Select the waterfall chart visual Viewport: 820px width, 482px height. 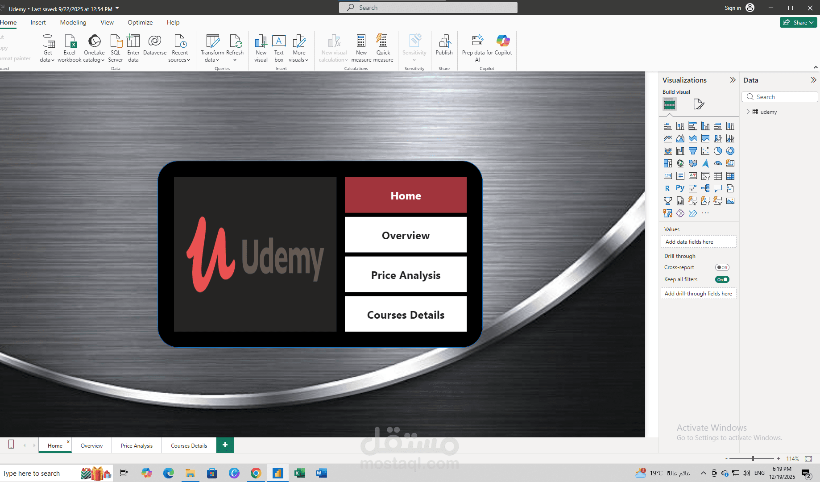coord(680,151)
